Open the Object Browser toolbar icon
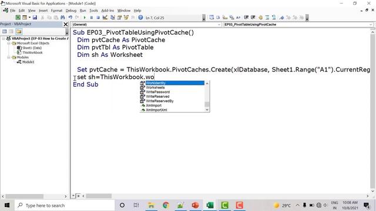Viewport: 376px width, 211px height. (x=126, y=18)
